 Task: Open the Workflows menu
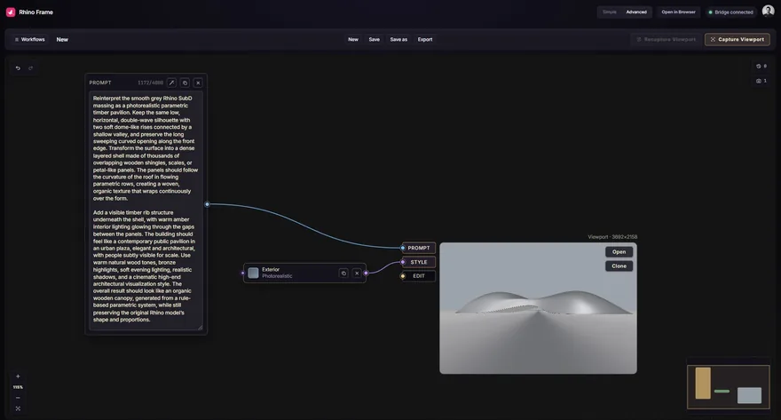point(30,39)
